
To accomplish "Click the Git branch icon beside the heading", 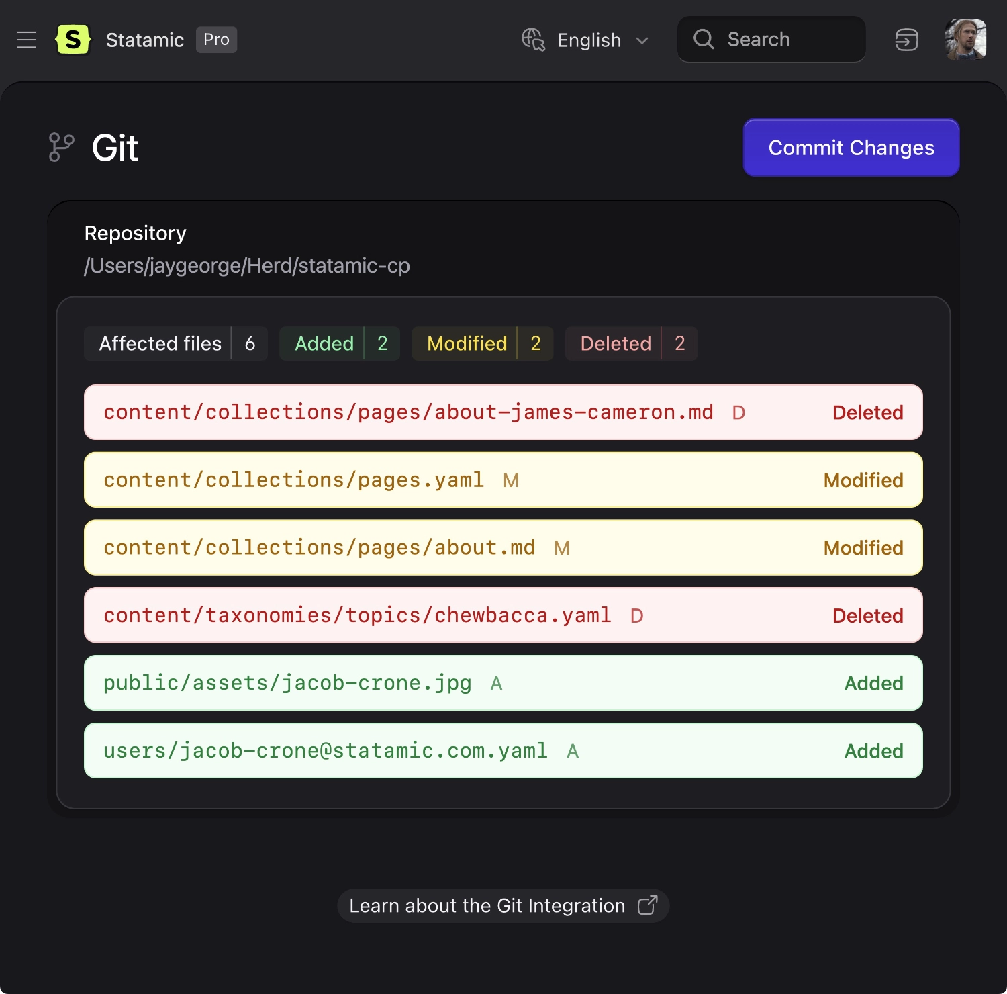I will pos(61,147).
